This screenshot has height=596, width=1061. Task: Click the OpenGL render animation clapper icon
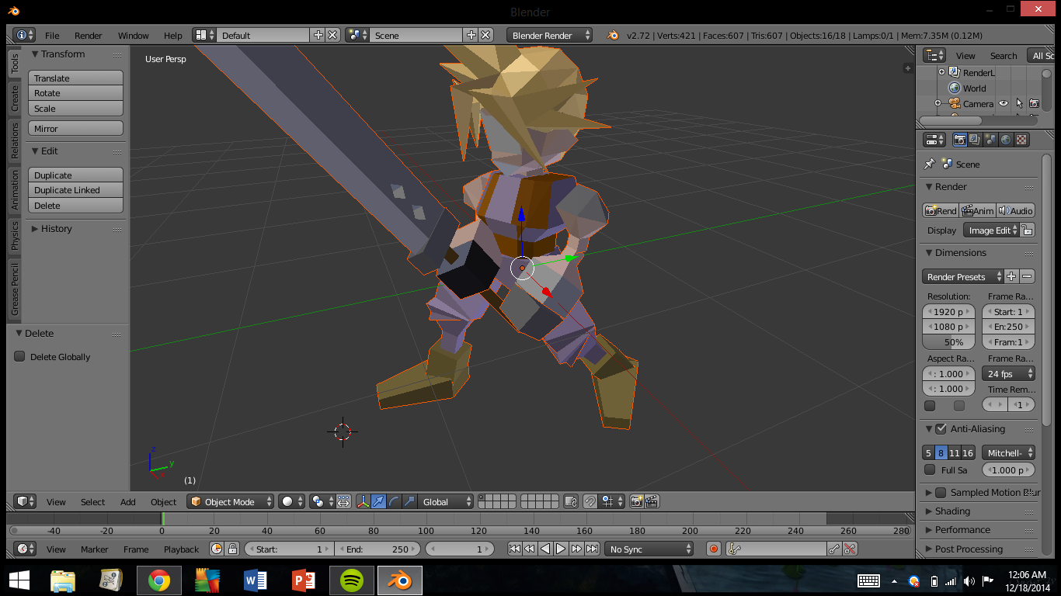tap(652, 502)
